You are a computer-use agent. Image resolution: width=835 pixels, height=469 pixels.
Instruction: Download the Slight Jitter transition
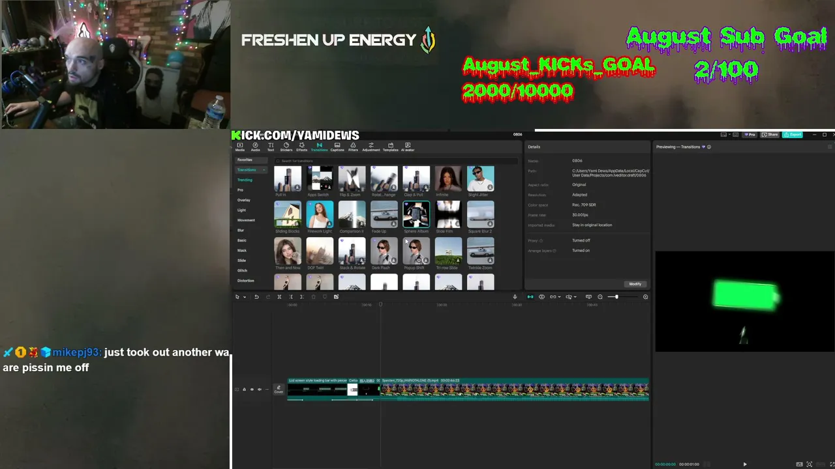coord(490,188)
